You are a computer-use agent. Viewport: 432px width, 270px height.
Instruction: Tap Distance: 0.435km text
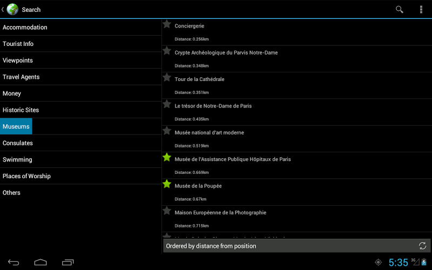click(x=192, y=119)
